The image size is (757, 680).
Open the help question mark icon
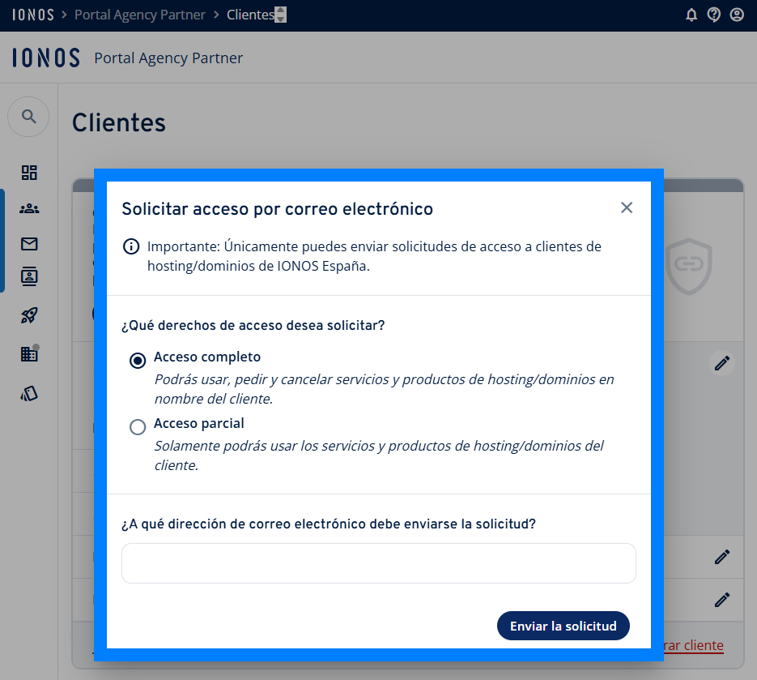714,15
